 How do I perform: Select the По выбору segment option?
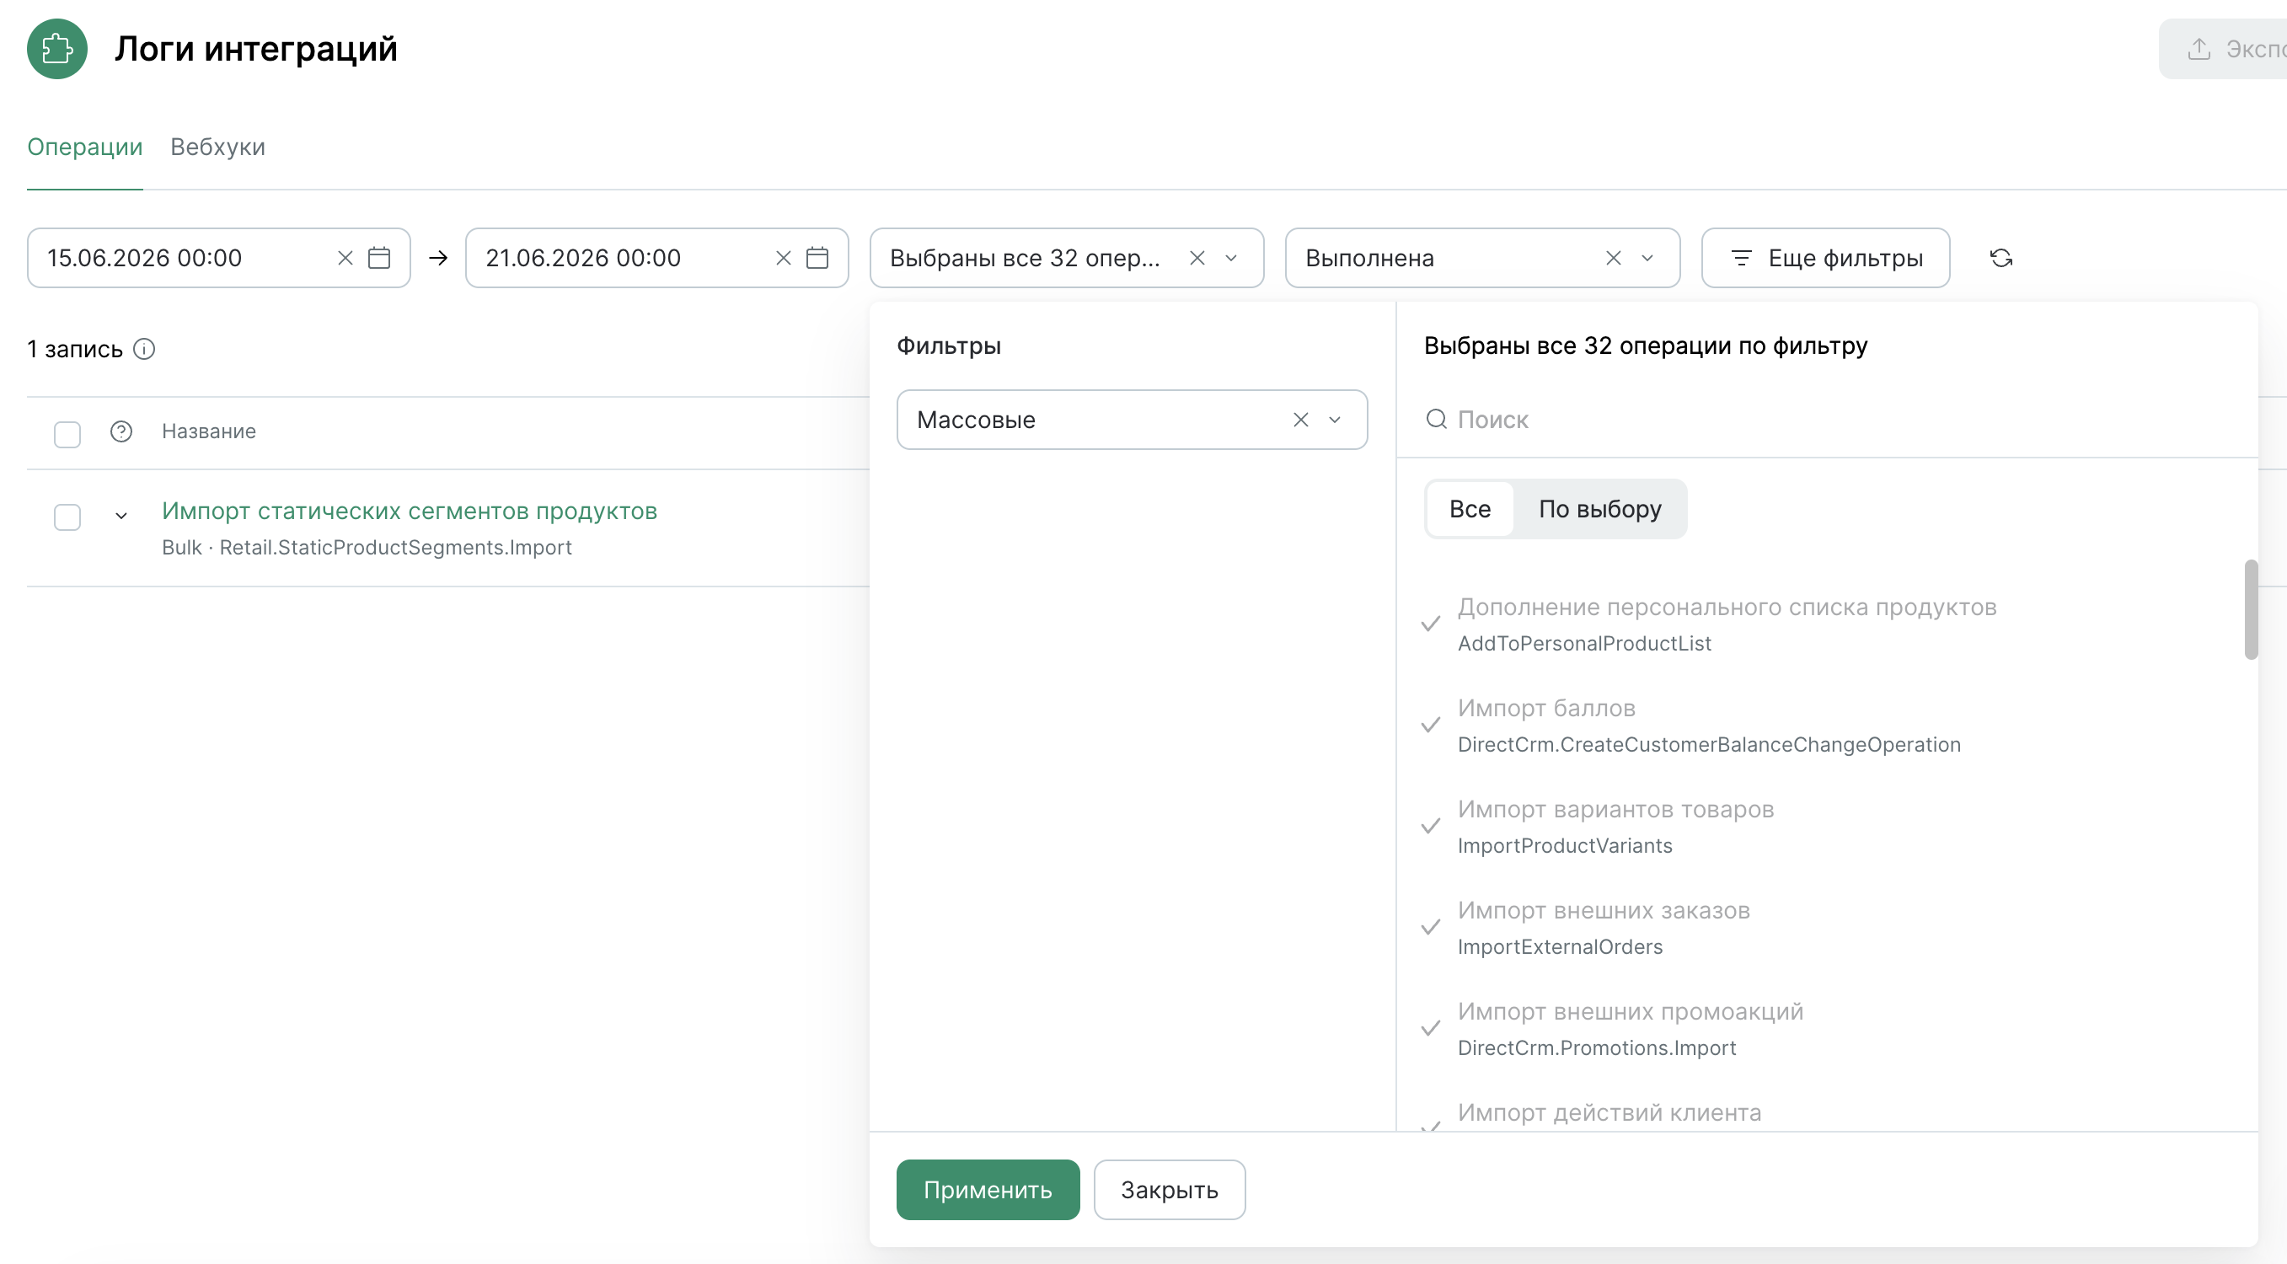coord(1600,510)
